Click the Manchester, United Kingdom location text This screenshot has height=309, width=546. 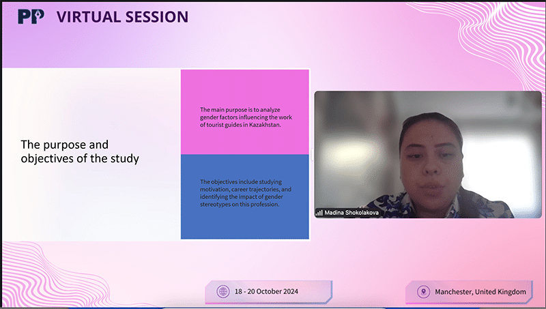point(480,292)
